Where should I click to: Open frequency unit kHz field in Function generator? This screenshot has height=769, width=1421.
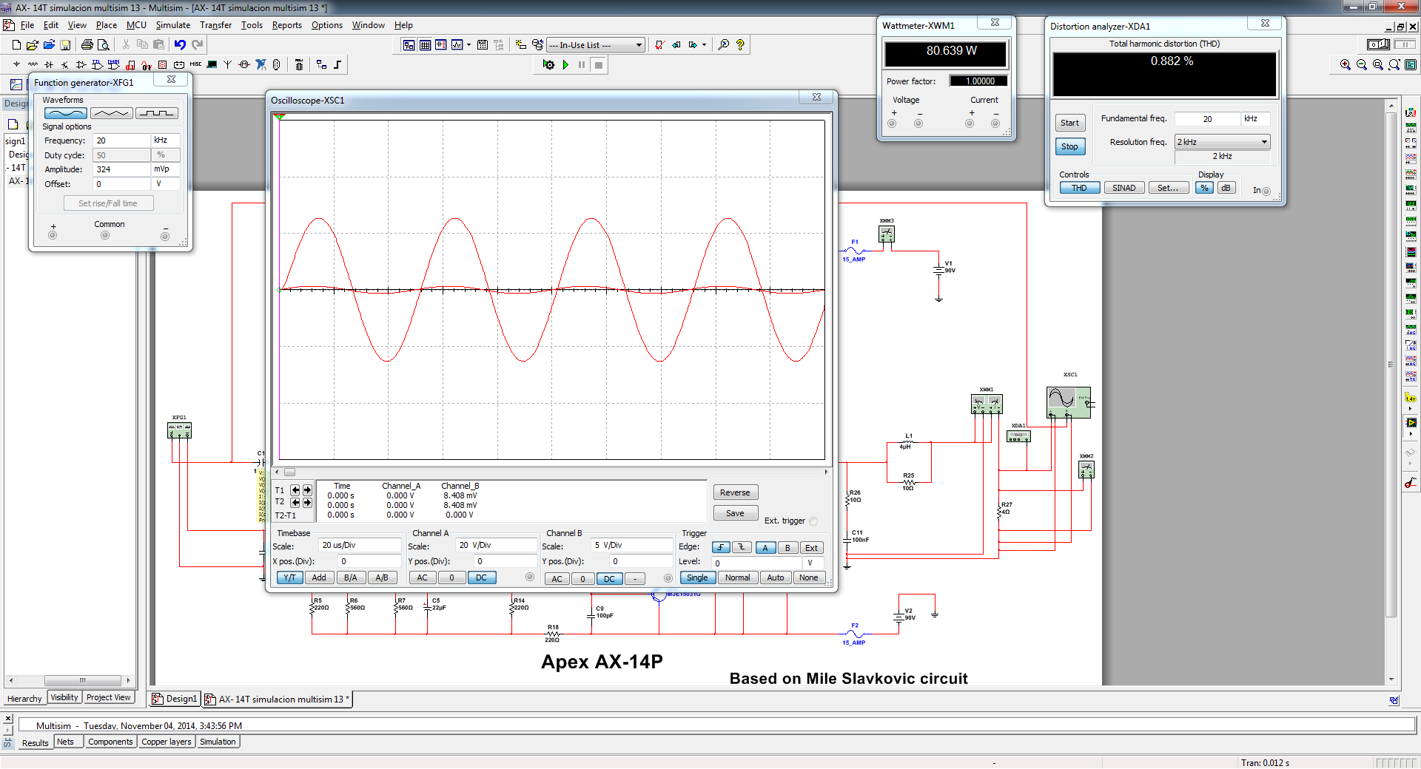(x=166, y=140)
